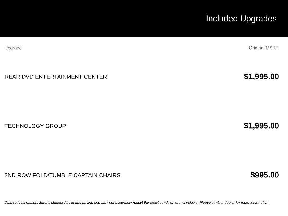Viewport: 288px width, 216px height.
Task: Click the Included Upgrades title
Action: pyautogui.click(x=241, y=19)
